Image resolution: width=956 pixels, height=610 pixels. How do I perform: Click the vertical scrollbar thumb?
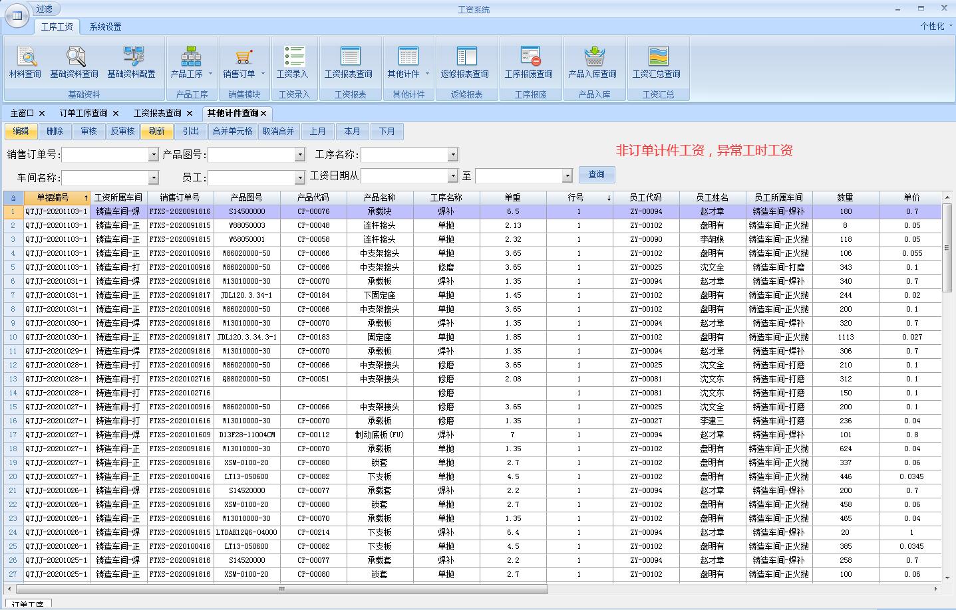[947, 248]
